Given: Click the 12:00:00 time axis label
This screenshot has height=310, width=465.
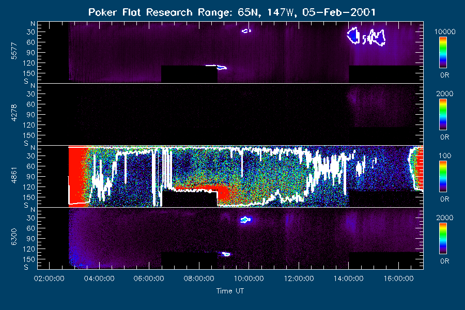Looking at the screenshot, I should pos(299,278).
